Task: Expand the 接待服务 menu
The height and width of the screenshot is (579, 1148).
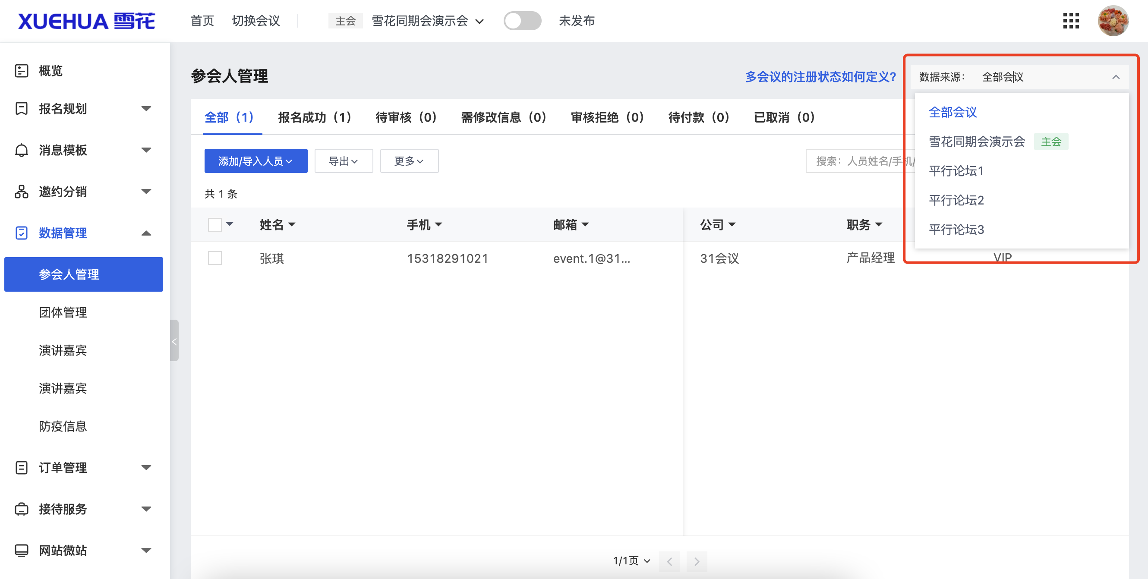Action: tap(146, 509)
